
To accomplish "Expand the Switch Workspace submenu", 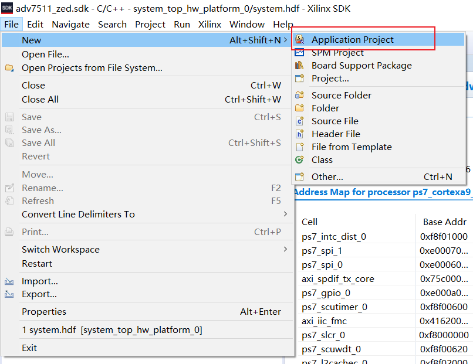I will point(285,249).
